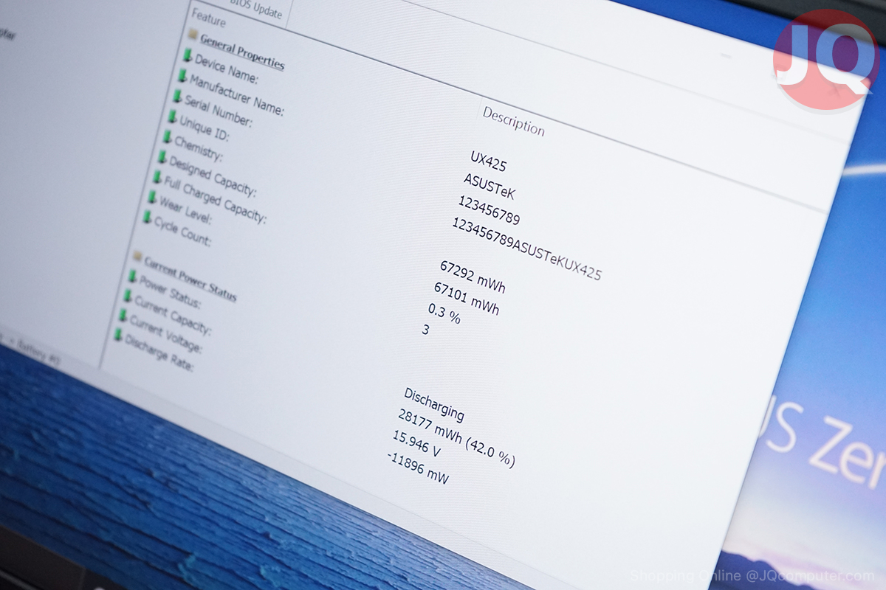Click the Discharge Rate: row label
886x590 pixels.
point(159,352)
